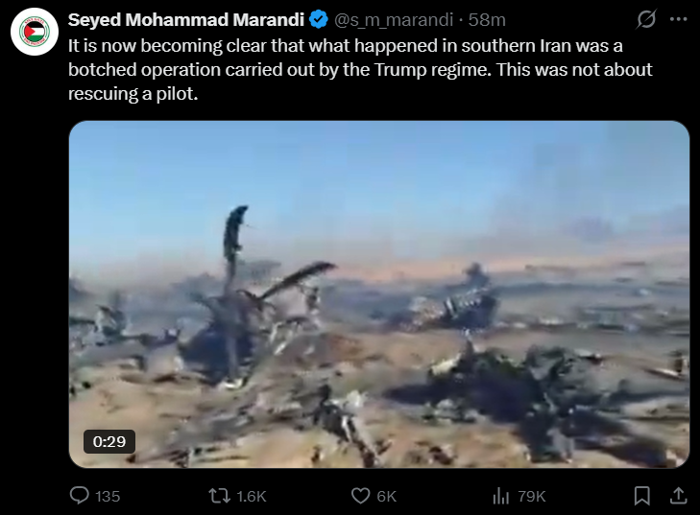Screen dimensions: 700x515
Task: View post analytics bar chart icon
Action: click(501, 496)
